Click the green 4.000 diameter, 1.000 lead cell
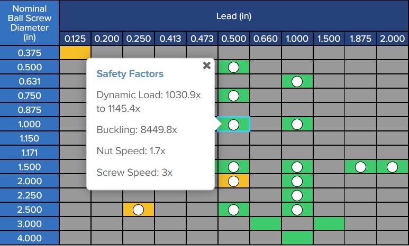Screen dimensions: 409x246 (297, 238)
